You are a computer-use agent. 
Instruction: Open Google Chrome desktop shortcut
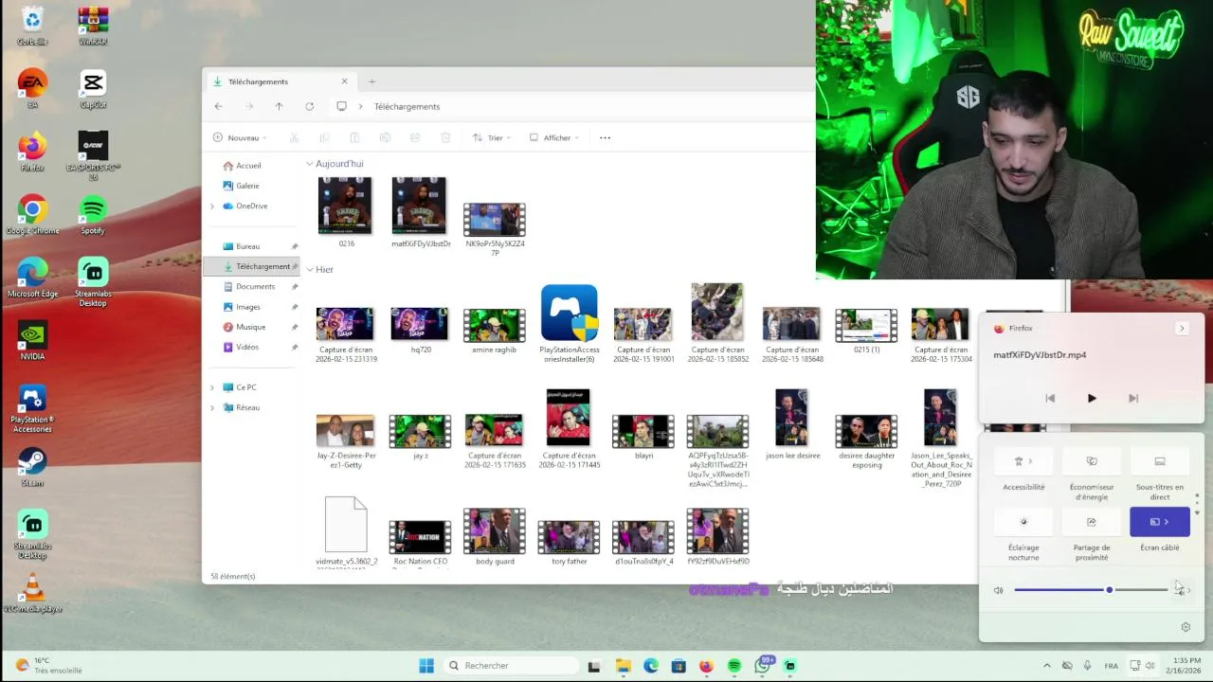point(32,214)
